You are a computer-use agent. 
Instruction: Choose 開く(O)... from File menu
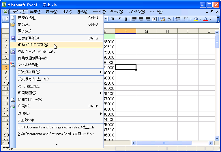[57, 24]
